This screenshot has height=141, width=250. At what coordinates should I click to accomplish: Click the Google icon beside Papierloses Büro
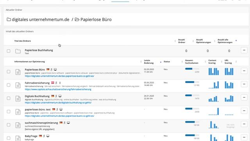click(52, 70)
